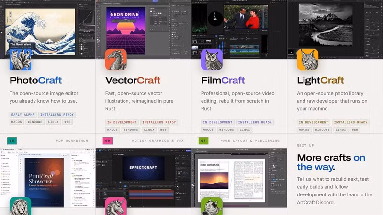The height and width of the screenshot is (215, 383).
Task: Click the EARLY ALPHA tag on PhotoCraft
Action: [x=23, y=115]
